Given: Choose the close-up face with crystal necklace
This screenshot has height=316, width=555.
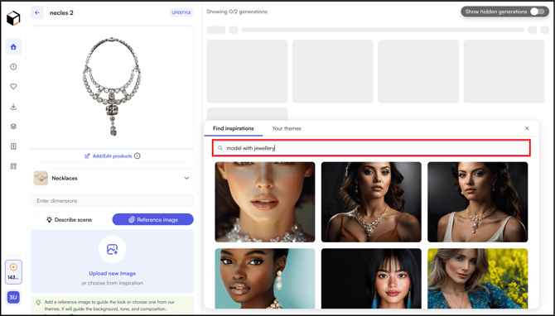Looking at the screenshot, I should coord(265,202).
